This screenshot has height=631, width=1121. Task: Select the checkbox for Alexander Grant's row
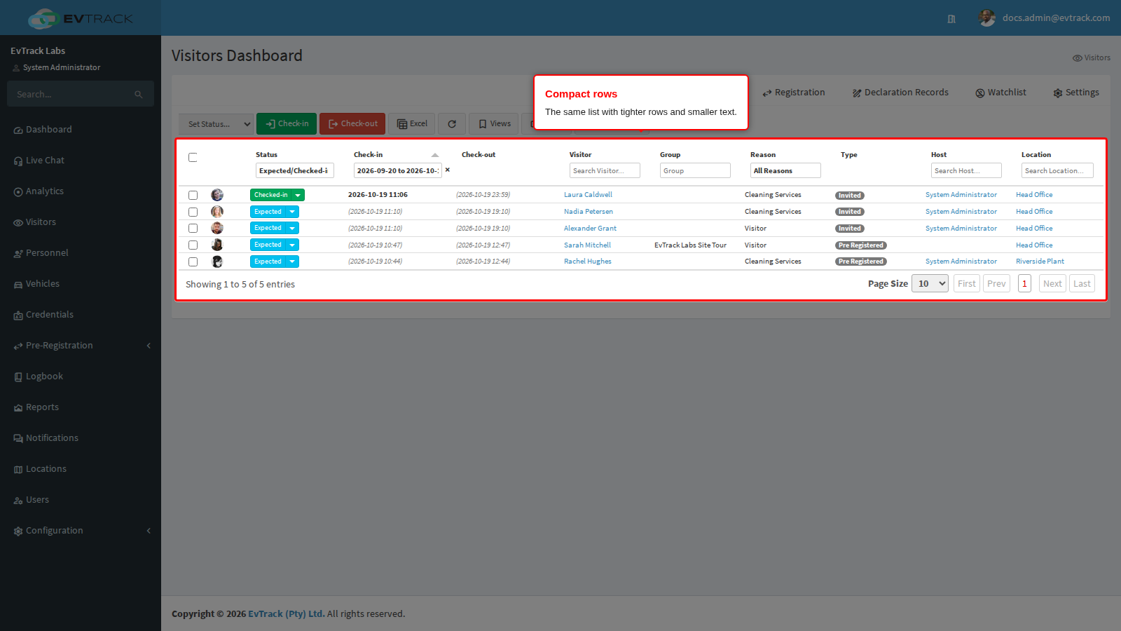pos(193,229)
